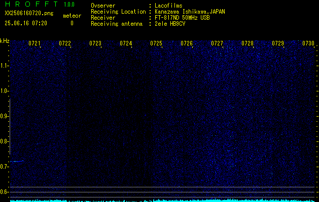This screenshot has height=202, width=319.
Task: Click the cyan signal level graph at bottom
Action: [162, 200]
